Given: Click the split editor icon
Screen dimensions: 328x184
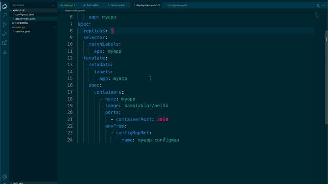Looking at the screenshot, I should (319, 5).
